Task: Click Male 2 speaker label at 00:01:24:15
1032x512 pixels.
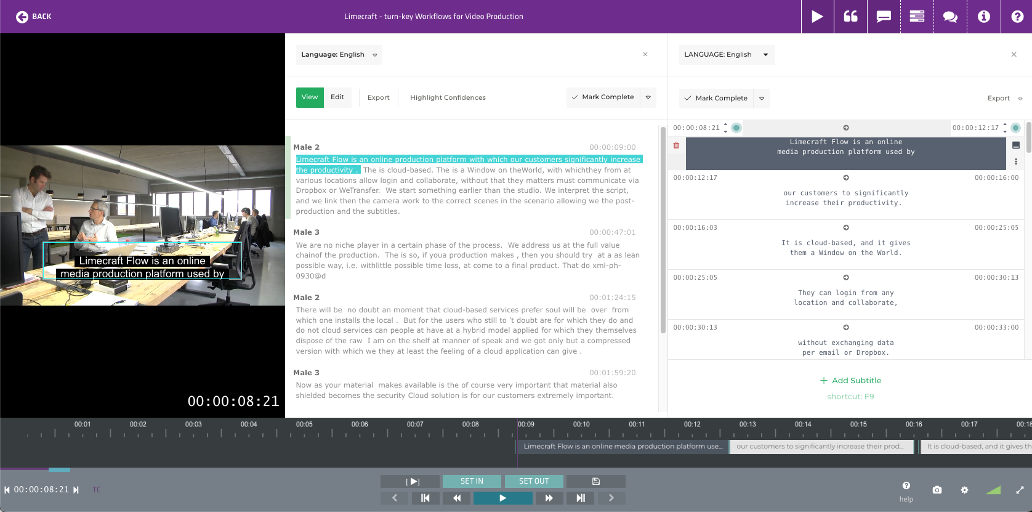Action: point(306,298)
